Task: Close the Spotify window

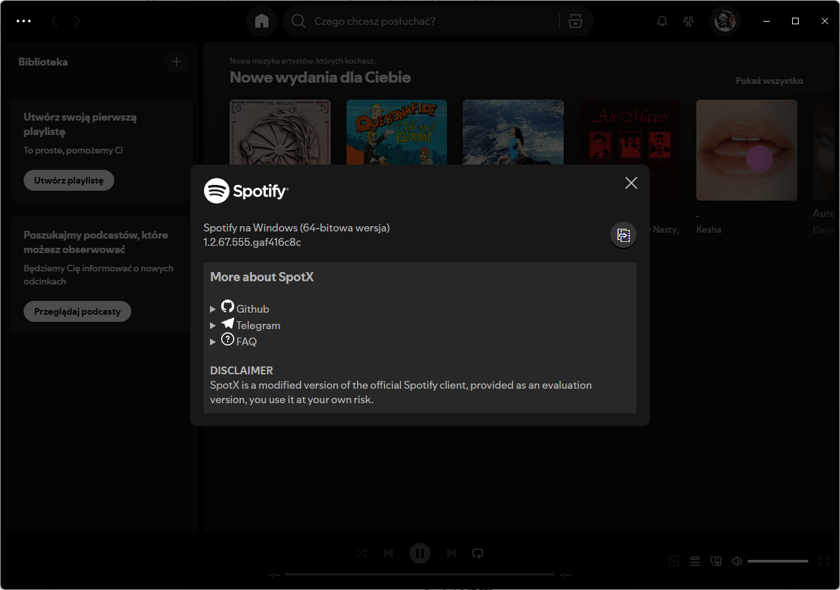Action: (825, 21)
